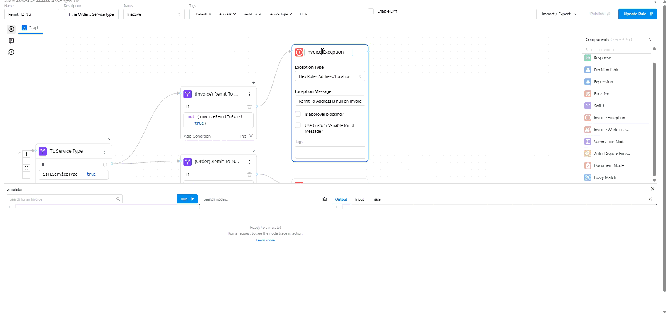Viewport: 668px width, 314px height.
Task: Check the Is approval blocking option
Action: coord(298,114)
